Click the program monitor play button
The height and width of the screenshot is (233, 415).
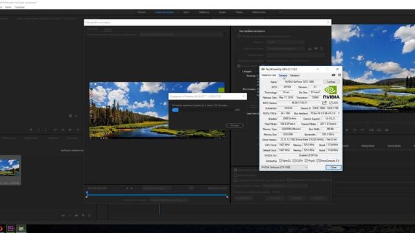(x=347, y=129)
